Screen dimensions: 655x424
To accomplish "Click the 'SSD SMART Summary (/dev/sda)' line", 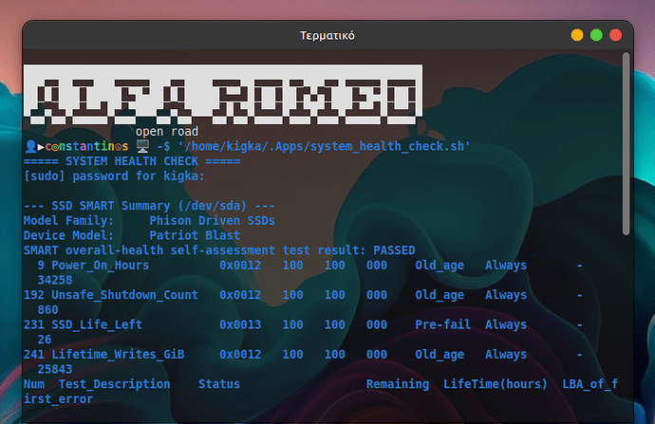I will coord(149,206).
